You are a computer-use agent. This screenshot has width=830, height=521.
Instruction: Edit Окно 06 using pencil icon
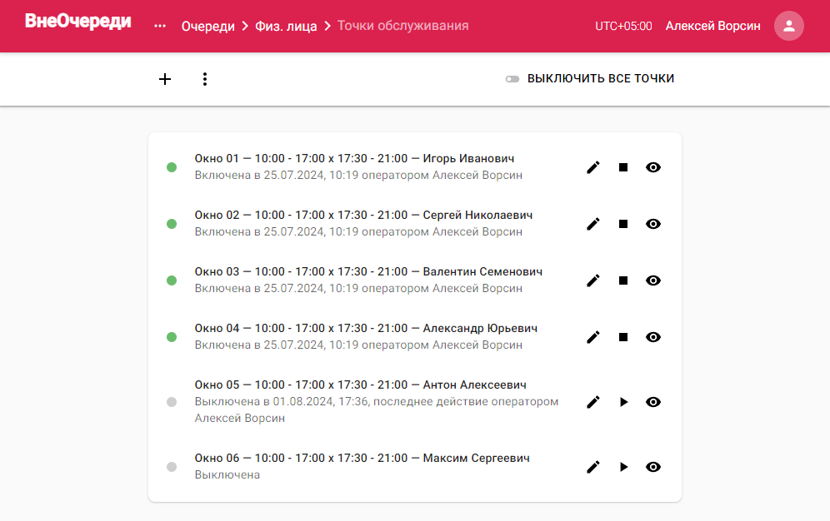click(x=592, y=467)
